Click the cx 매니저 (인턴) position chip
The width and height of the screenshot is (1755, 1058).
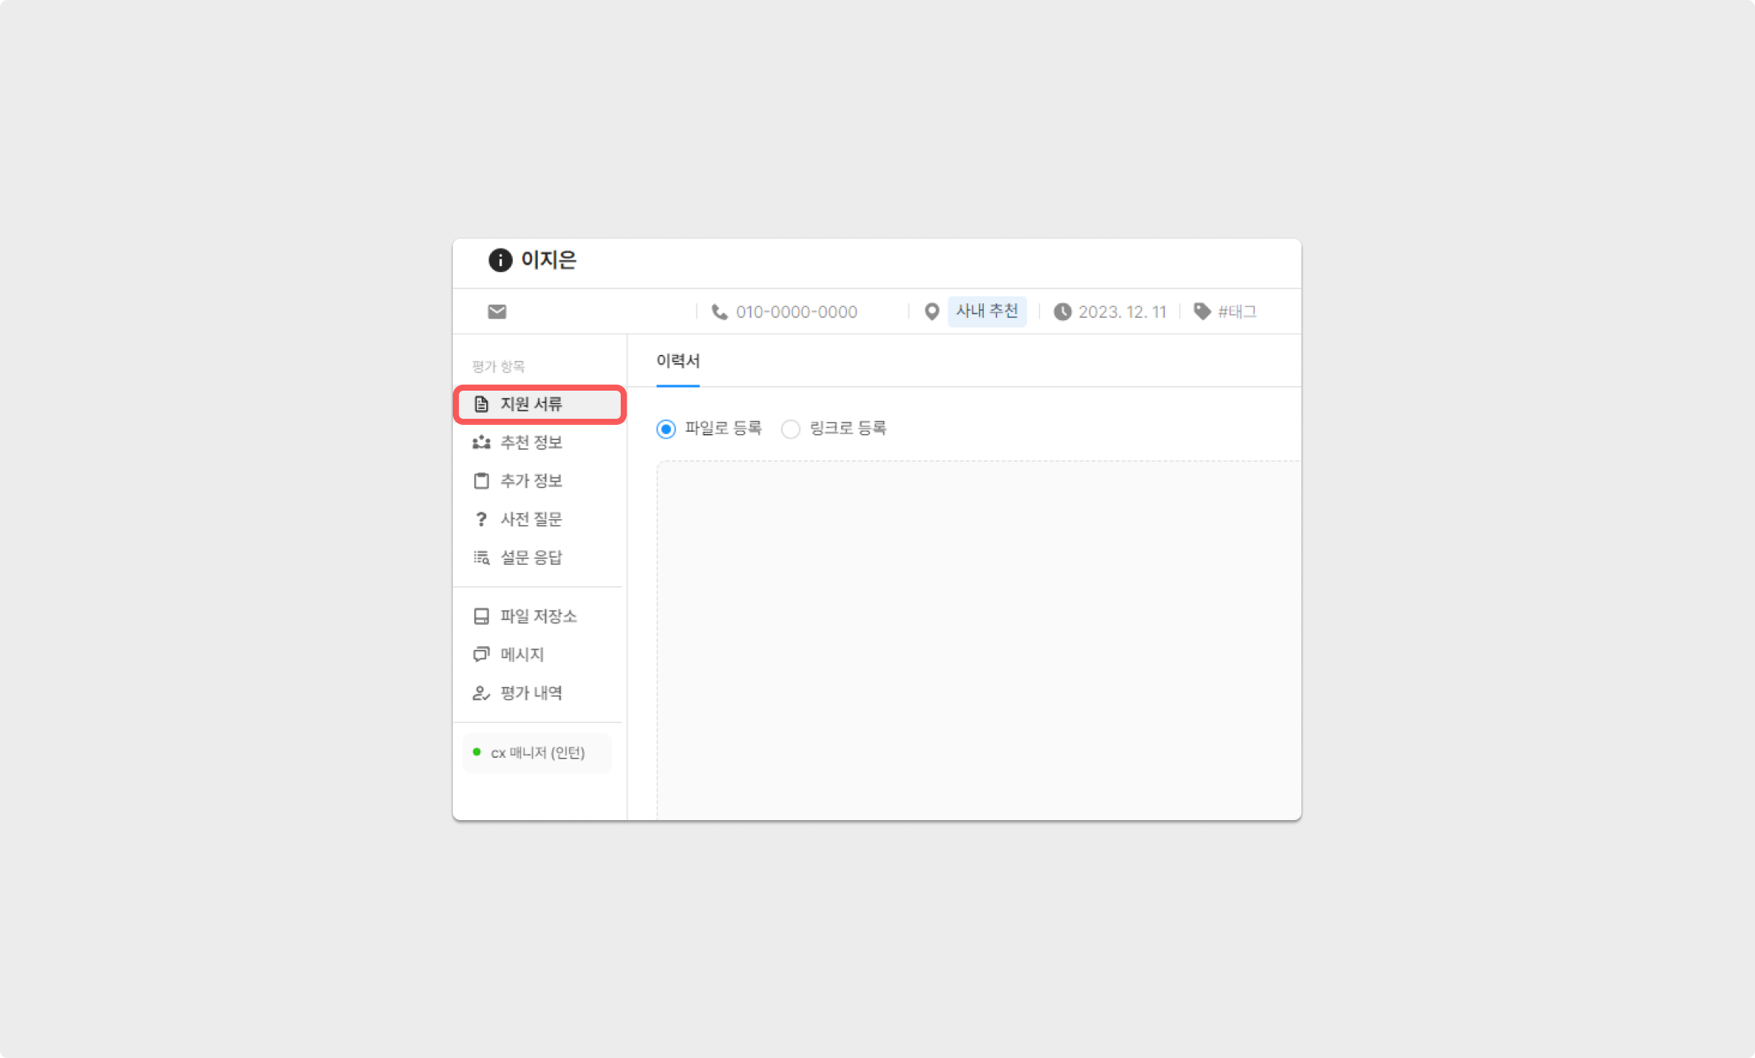coord(537,752)
